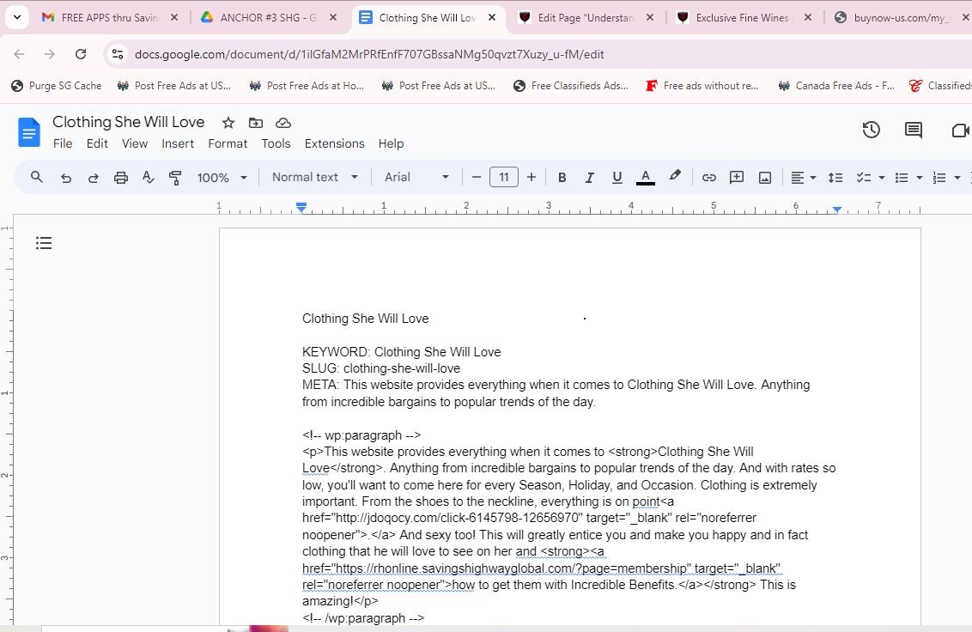The height and width of the screenshot is (632, 972).
Task: Open line and paragraph spacing
Action: coord(835,178)
